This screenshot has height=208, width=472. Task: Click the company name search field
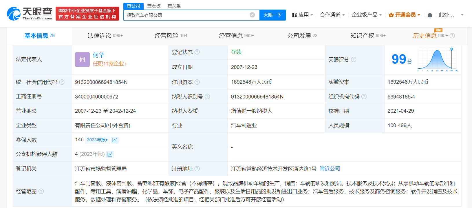pos(187,15)
